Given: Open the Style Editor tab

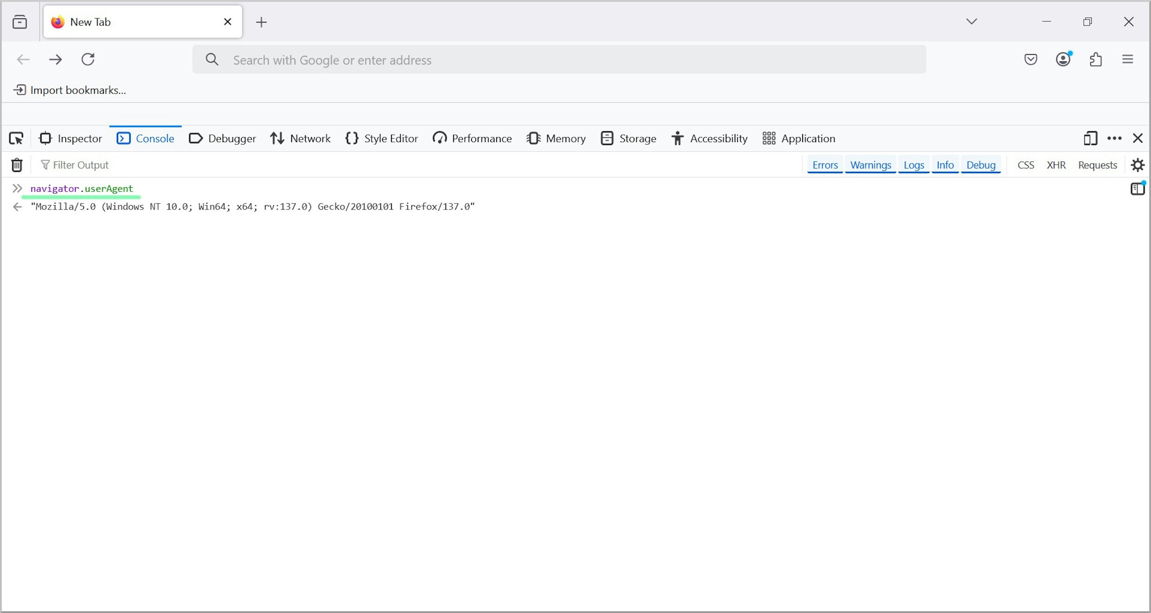Looking at the screenshot, I should (382, 138).
